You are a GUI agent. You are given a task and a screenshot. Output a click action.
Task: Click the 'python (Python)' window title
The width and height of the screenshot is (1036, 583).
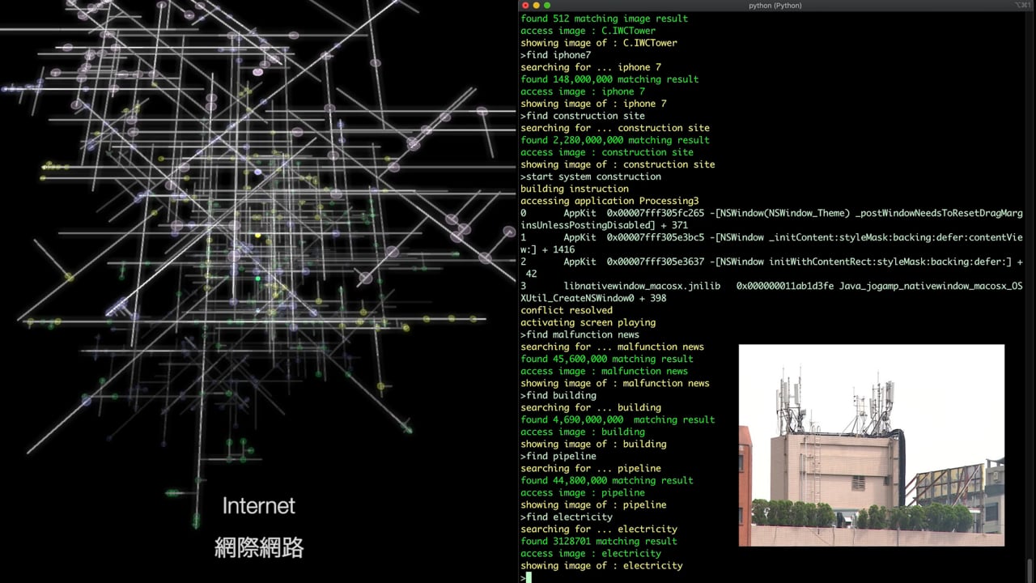click(776, 6)
